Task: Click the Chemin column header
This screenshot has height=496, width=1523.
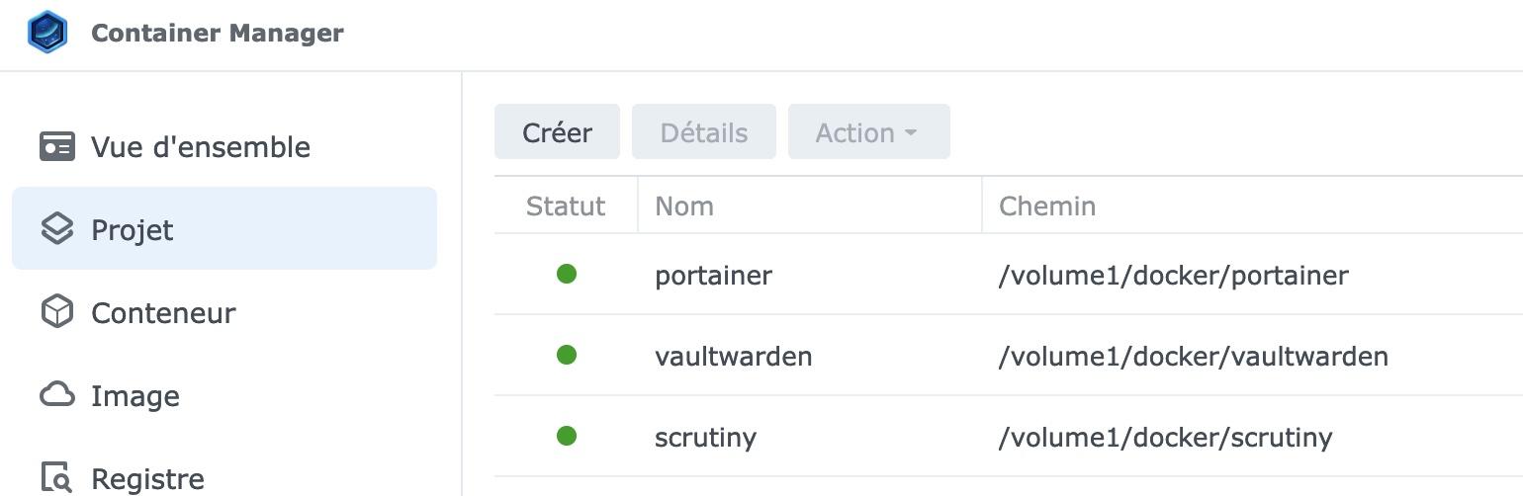Action: tap(1047, 206)
